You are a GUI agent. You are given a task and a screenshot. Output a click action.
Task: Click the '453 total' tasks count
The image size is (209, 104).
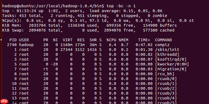click(x=30, y=16)
